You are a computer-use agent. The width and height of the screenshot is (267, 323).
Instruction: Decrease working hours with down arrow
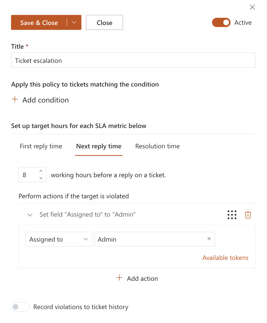pyautogui.click(x=41, y=178)
